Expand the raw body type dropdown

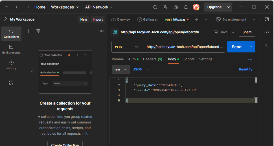121,69
